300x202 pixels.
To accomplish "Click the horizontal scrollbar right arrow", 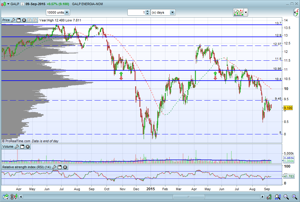I will (262, 197).
